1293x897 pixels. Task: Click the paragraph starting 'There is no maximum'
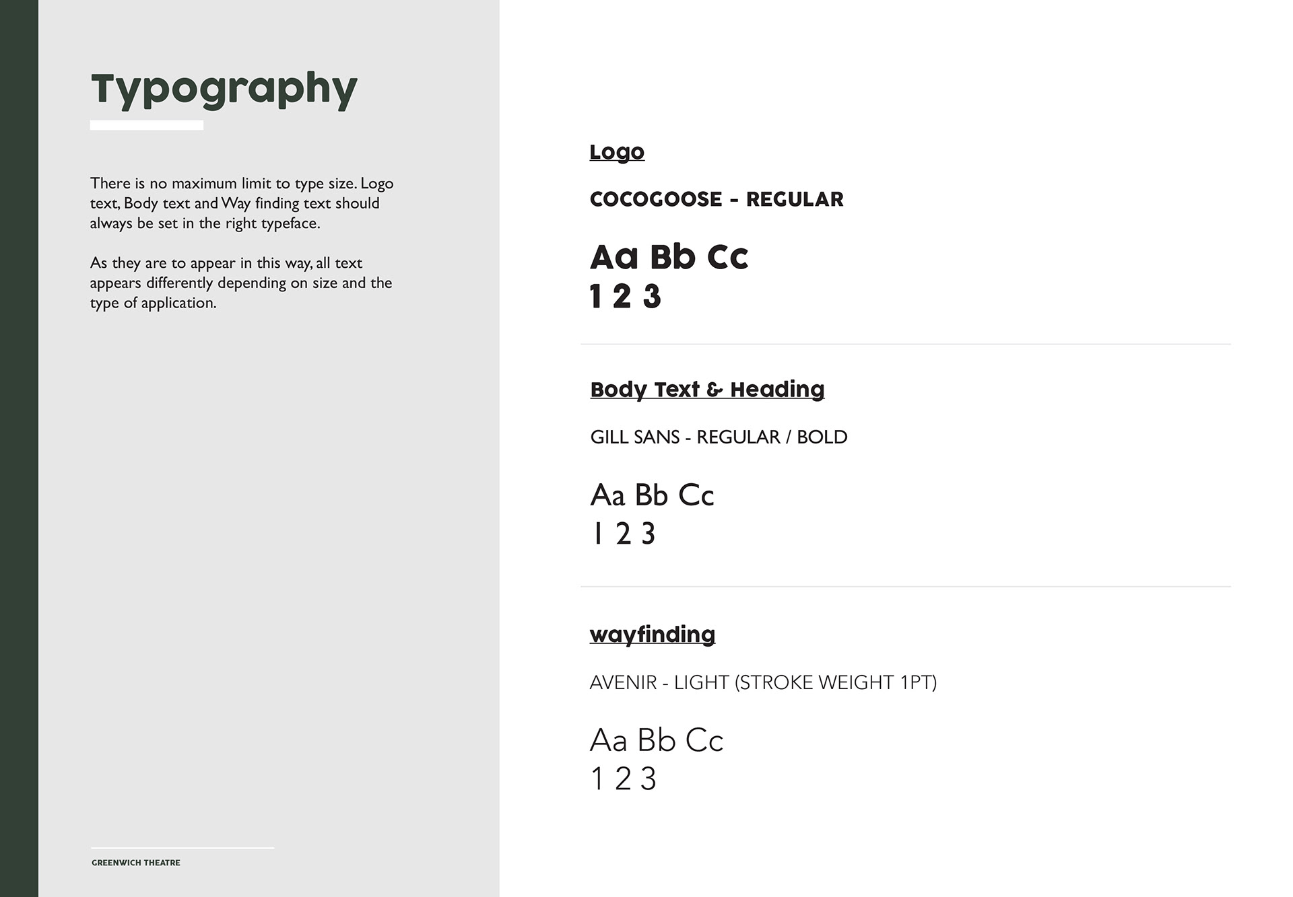[242, 203]
